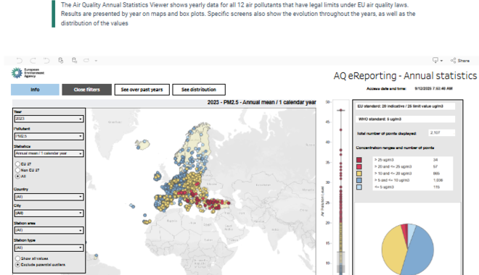The height and width of the screenshot is (275, 479).
Task: Click the Revert icon in the toolbar
Action: [46, 61]
